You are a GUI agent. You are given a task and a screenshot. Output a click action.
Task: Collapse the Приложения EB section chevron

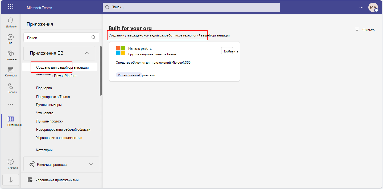(x=87, y=53)
